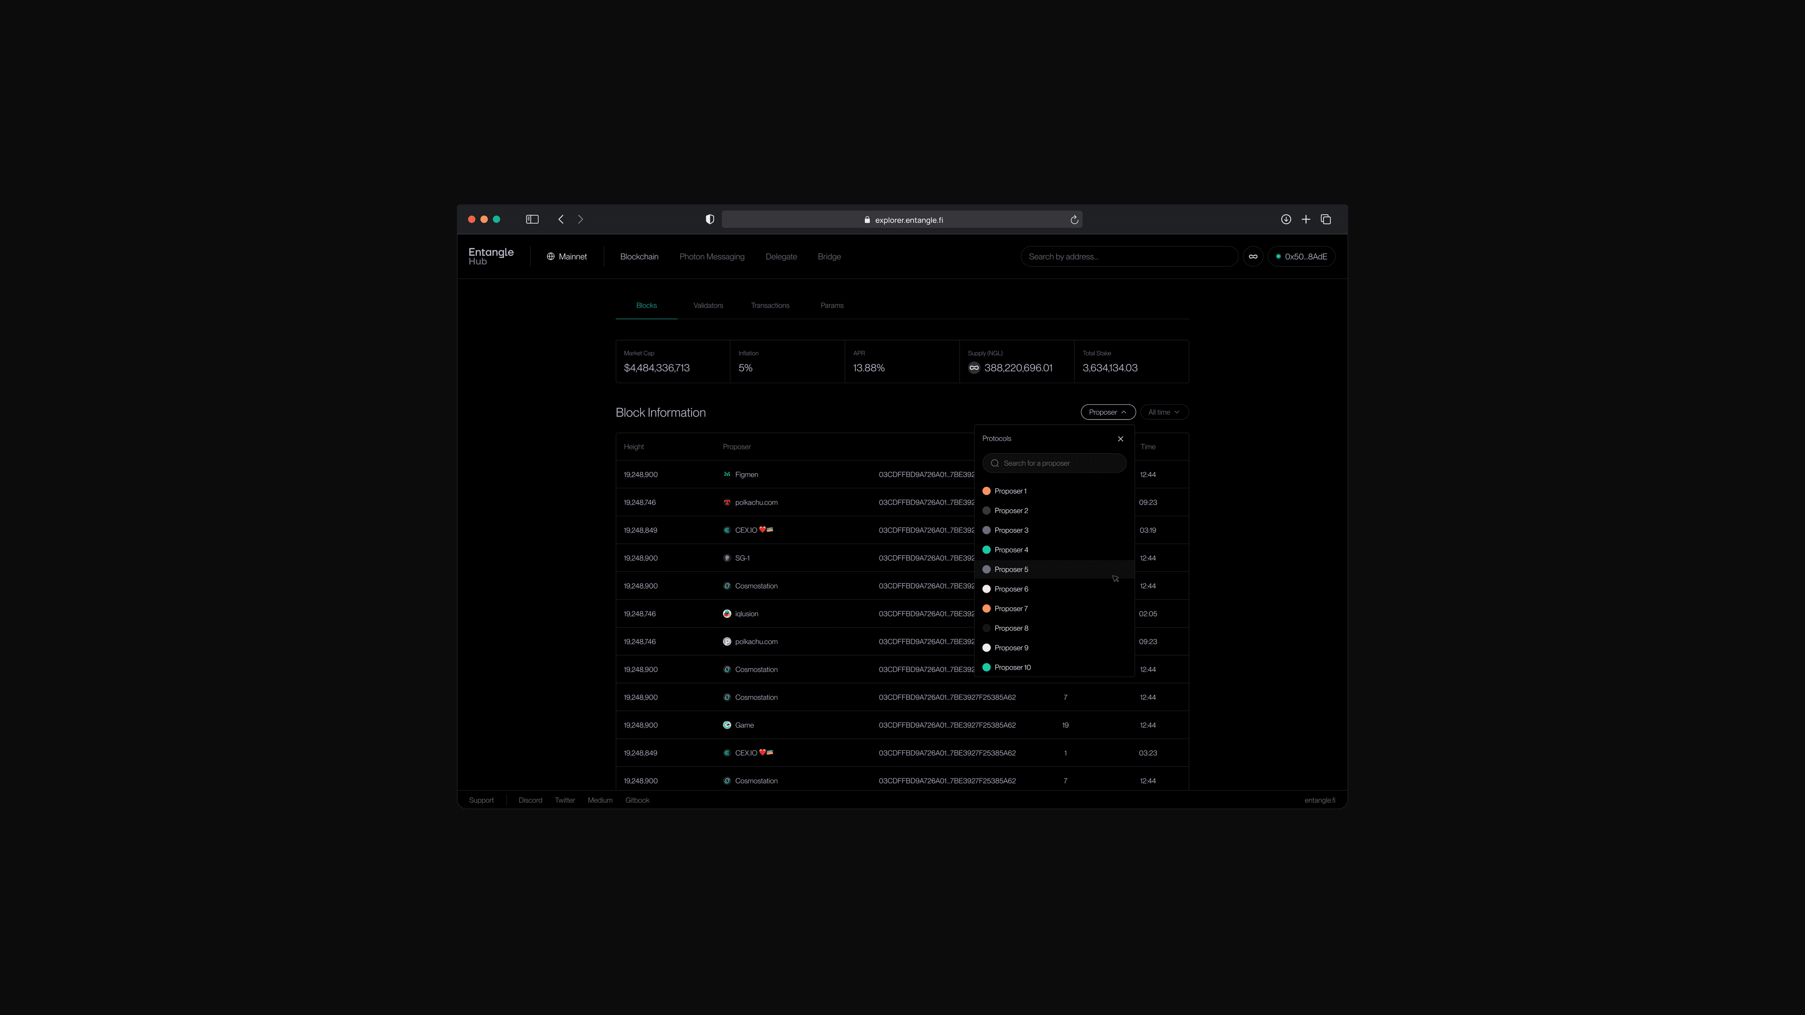Screen dimensions: 1805x1015
Task: Go forward with the browser forward arrow
Action: [x=580, y=219]
